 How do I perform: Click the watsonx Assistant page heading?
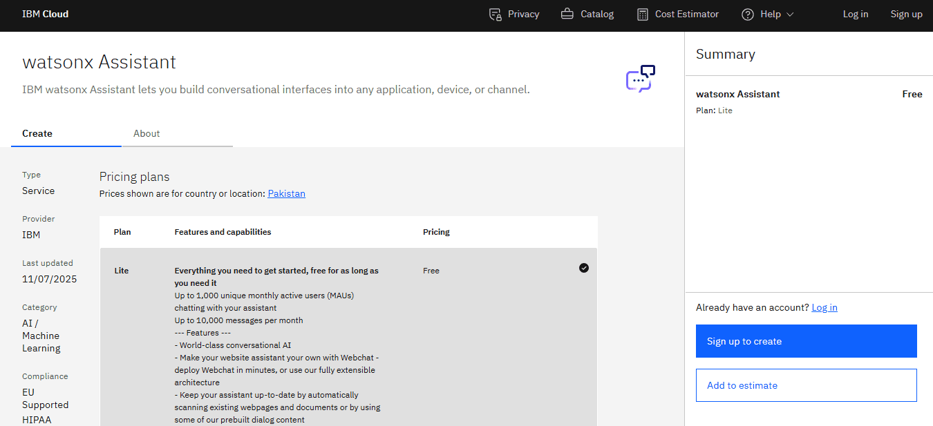(100, 62)
